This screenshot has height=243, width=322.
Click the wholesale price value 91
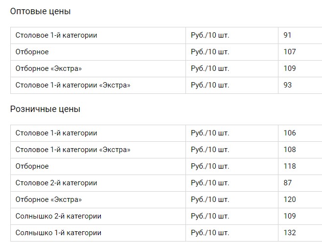pyautogui.click(x=287, y=35)
